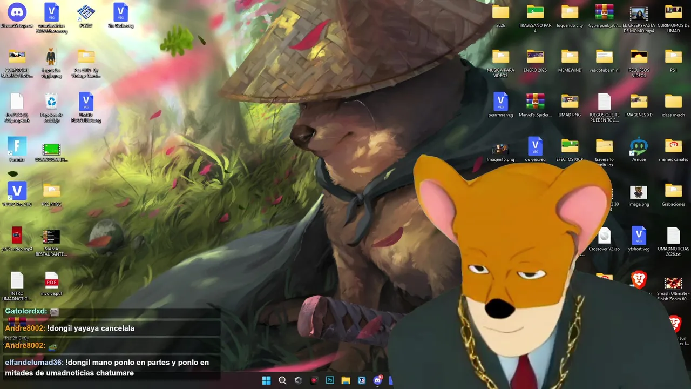691x389 pixels.
Task: Open the travesaño capitulos folder
Action: point(604,146)
